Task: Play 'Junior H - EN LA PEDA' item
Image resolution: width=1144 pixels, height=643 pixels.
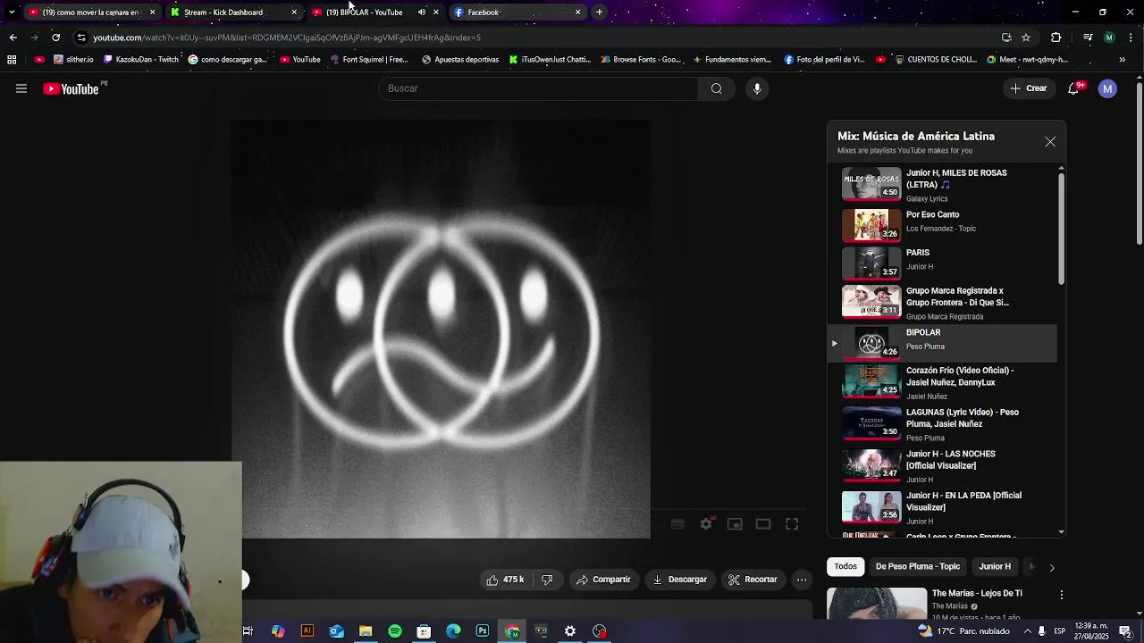Action: click(x=942, y=507)
